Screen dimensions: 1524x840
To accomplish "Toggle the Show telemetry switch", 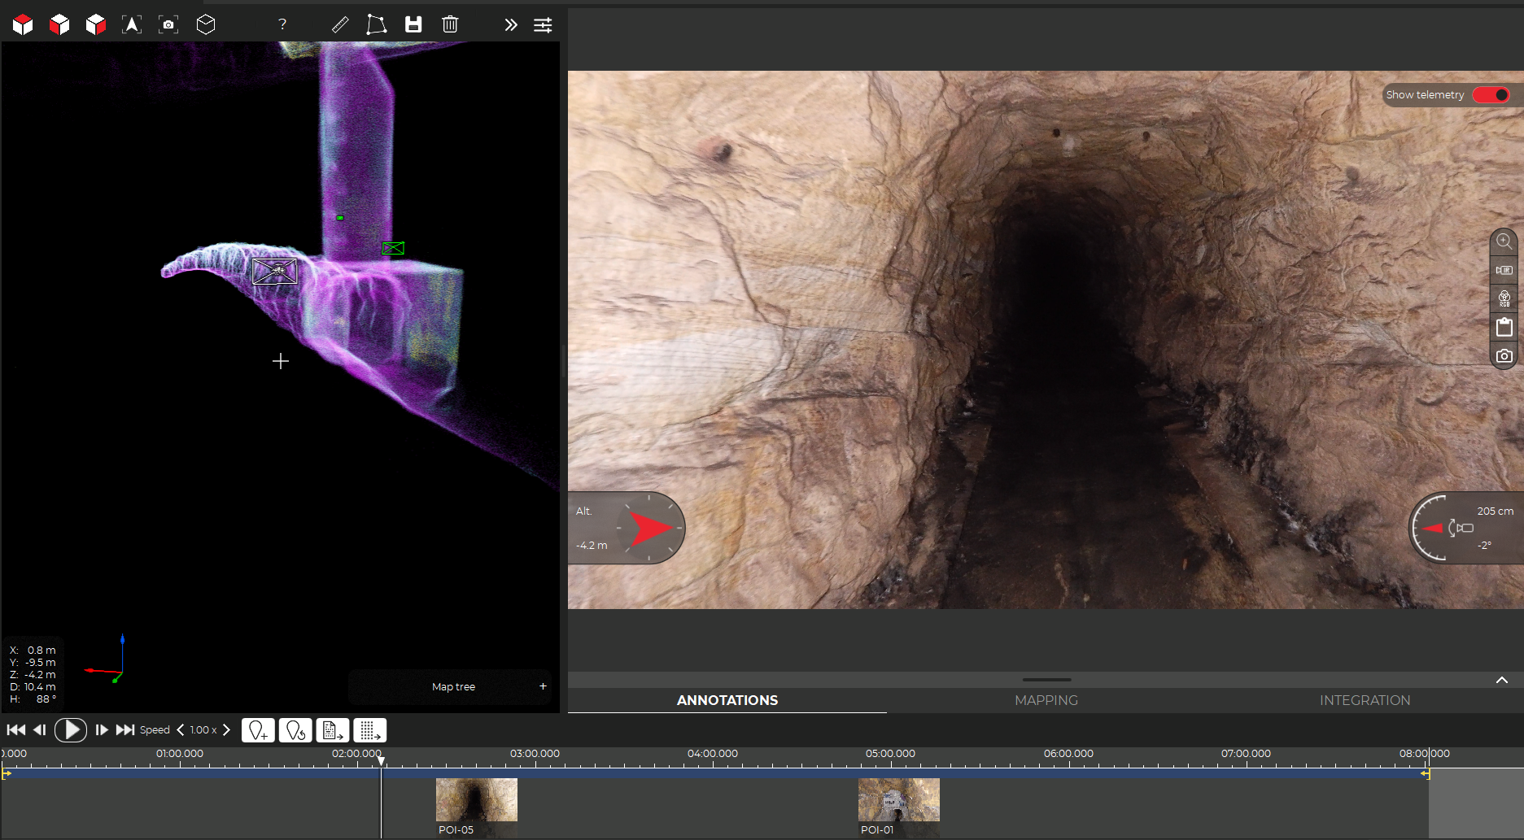I will pyautogui.click(x=1491, y=95).
